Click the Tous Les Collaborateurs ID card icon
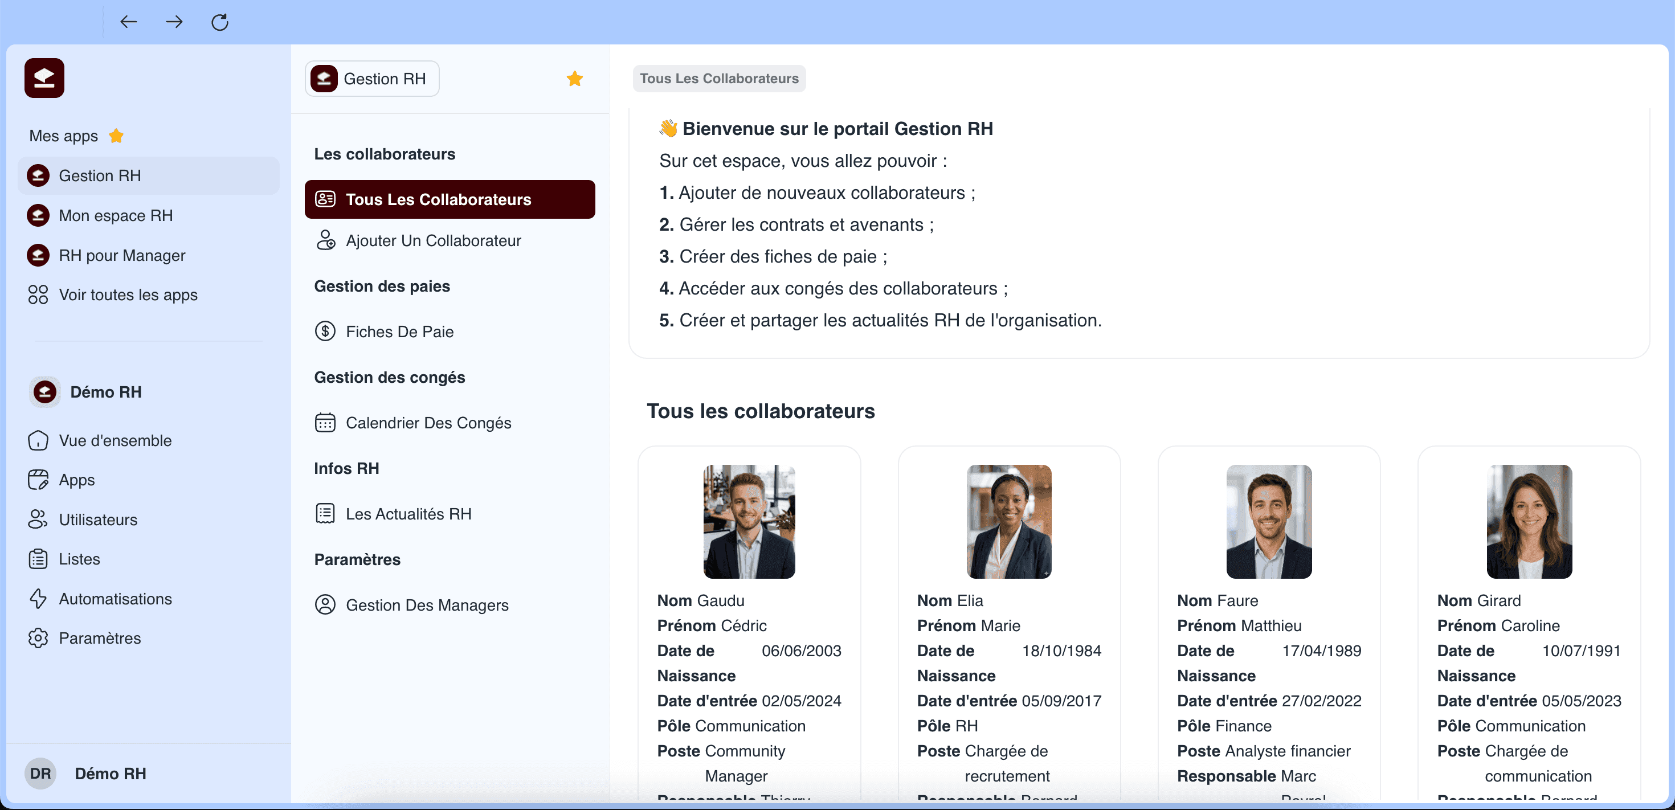This screenshot has height=810, width=1675. pyautogui.click(x=325, y=199)
